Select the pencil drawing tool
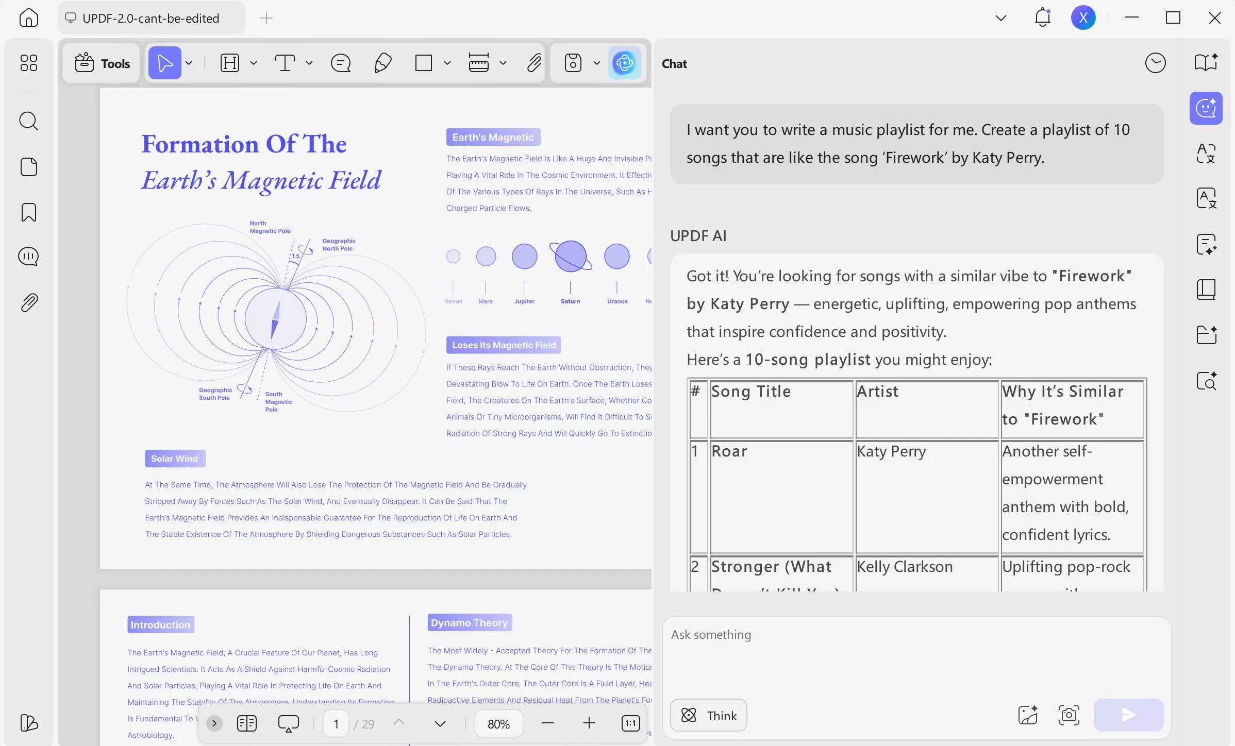 pos(382,63)
